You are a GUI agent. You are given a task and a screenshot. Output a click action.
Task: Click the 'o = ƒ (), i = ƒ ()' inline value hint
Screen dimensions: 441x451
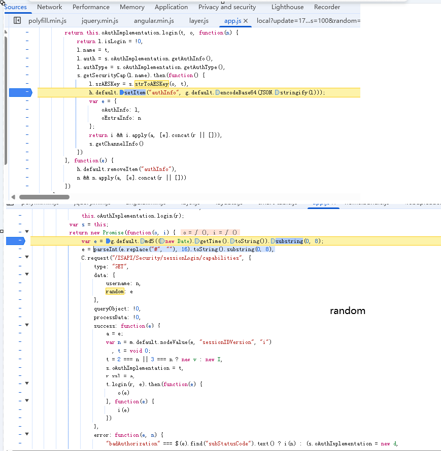[210, 232]
